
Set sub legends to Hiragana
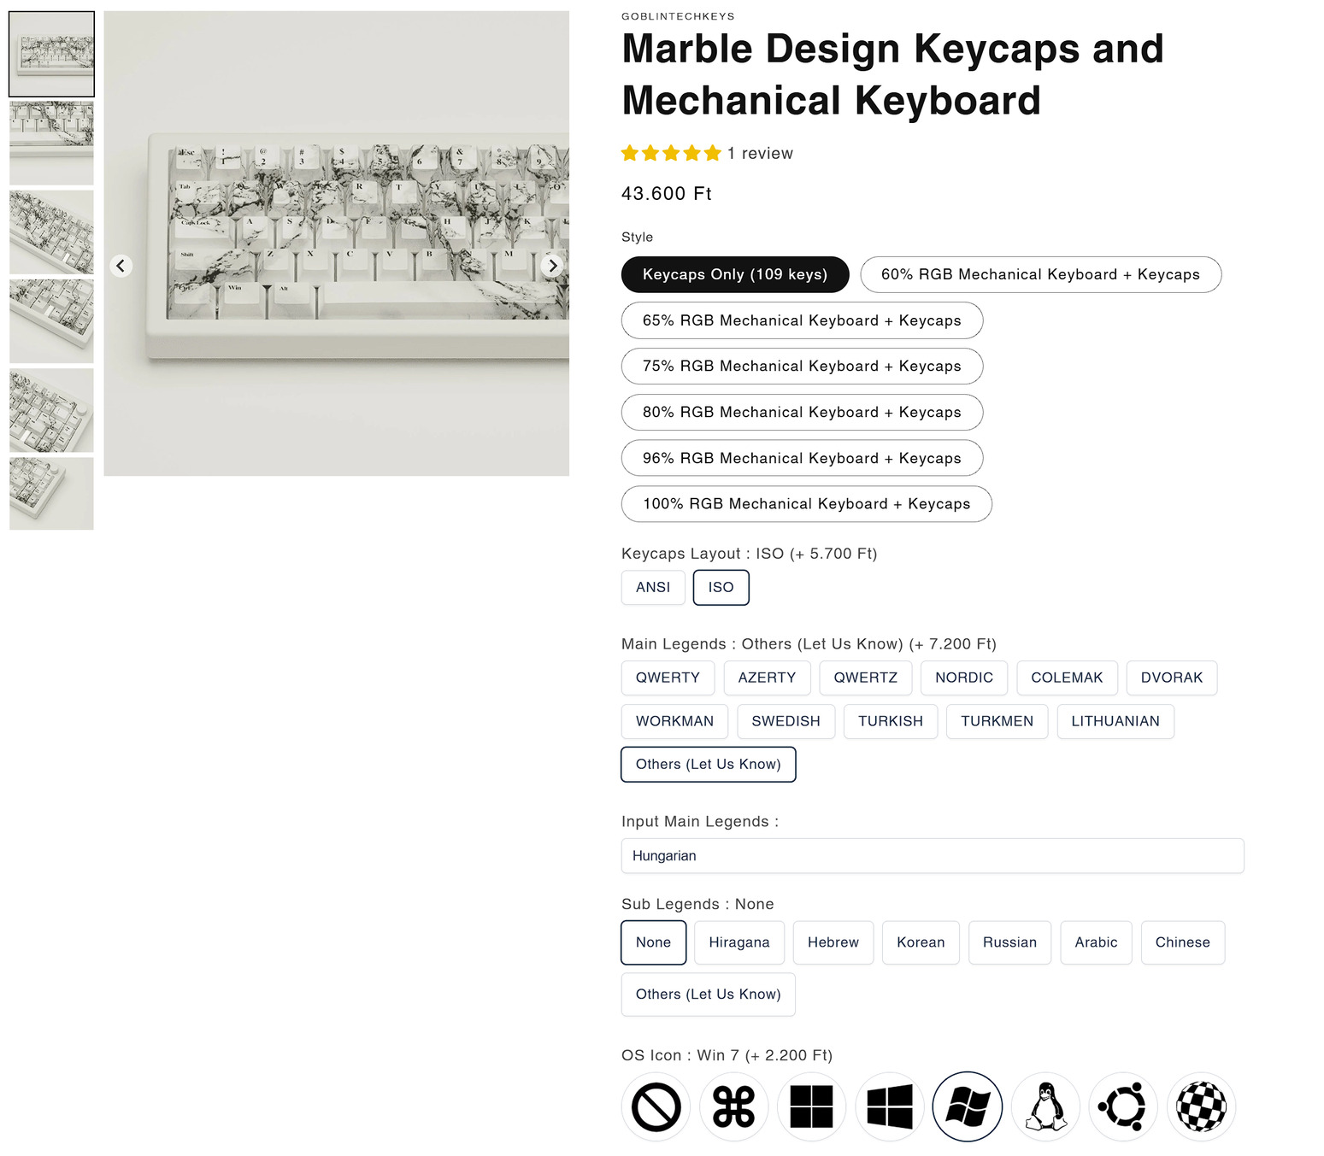(738, 942)
